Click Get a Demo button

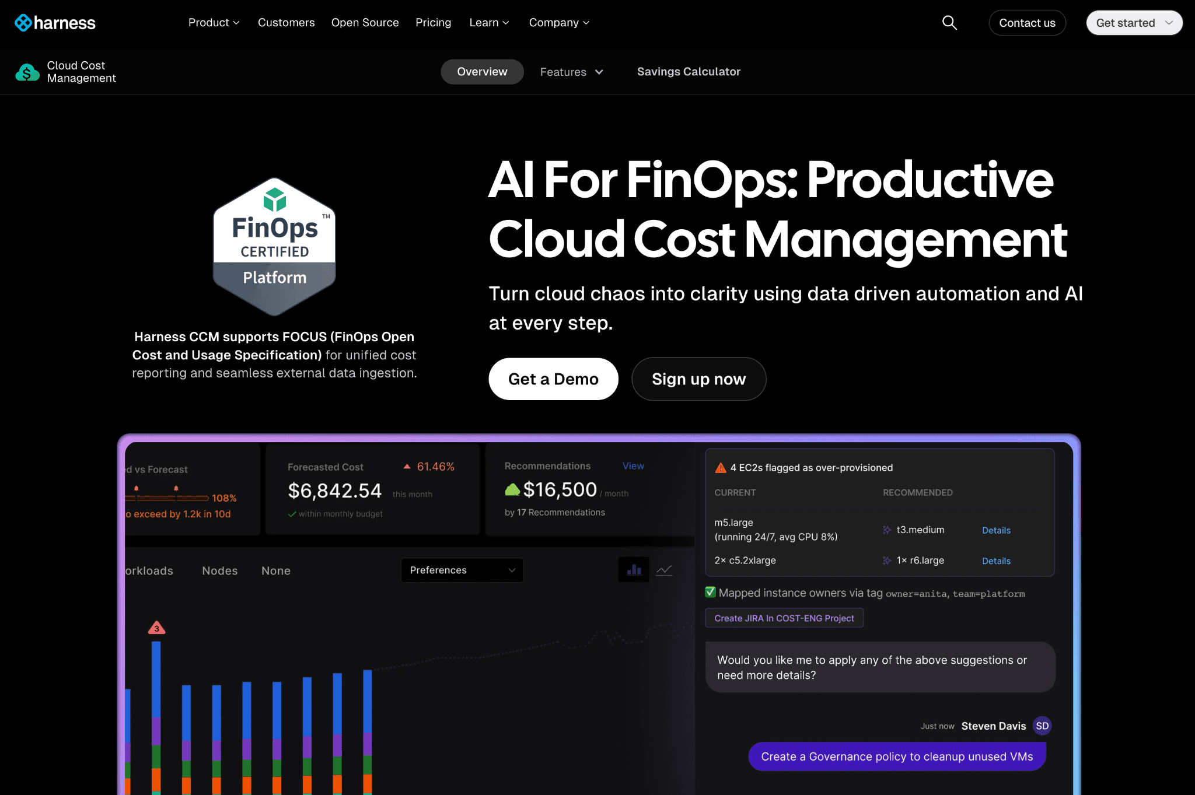tap(553, 379)
